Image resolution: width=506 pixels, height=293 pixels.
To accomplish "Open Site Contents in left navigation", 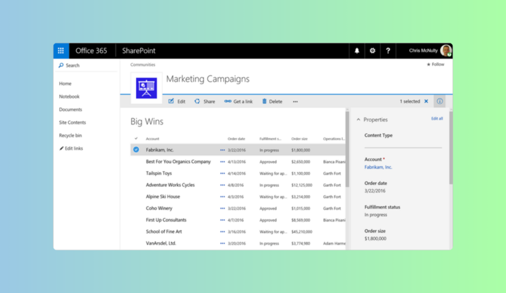I will pos(72,122).
